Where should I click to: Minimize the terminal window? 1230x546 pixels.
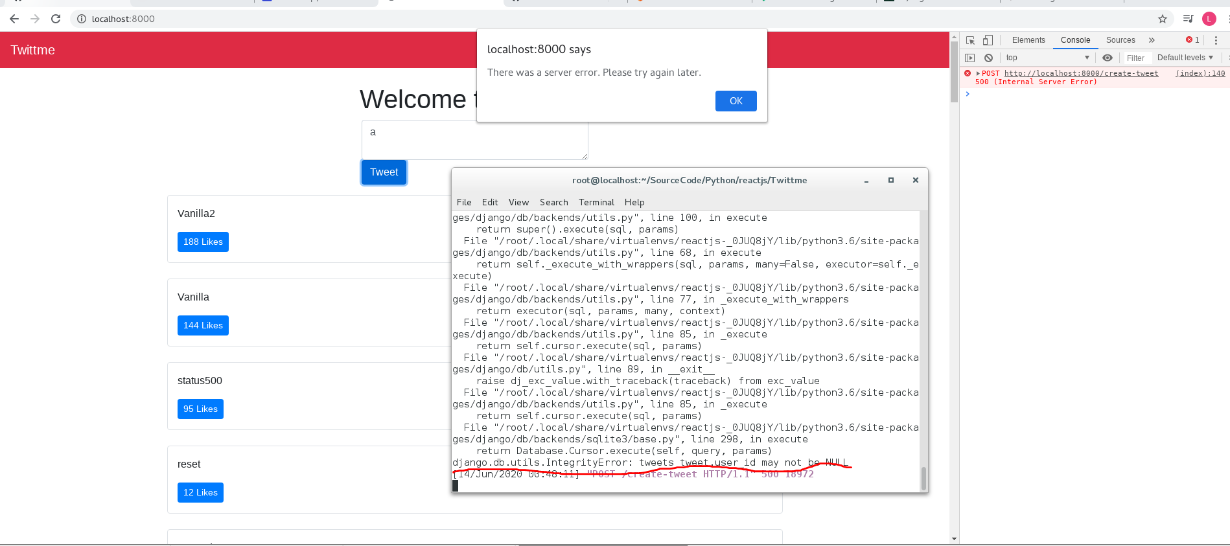click(866, 181)
